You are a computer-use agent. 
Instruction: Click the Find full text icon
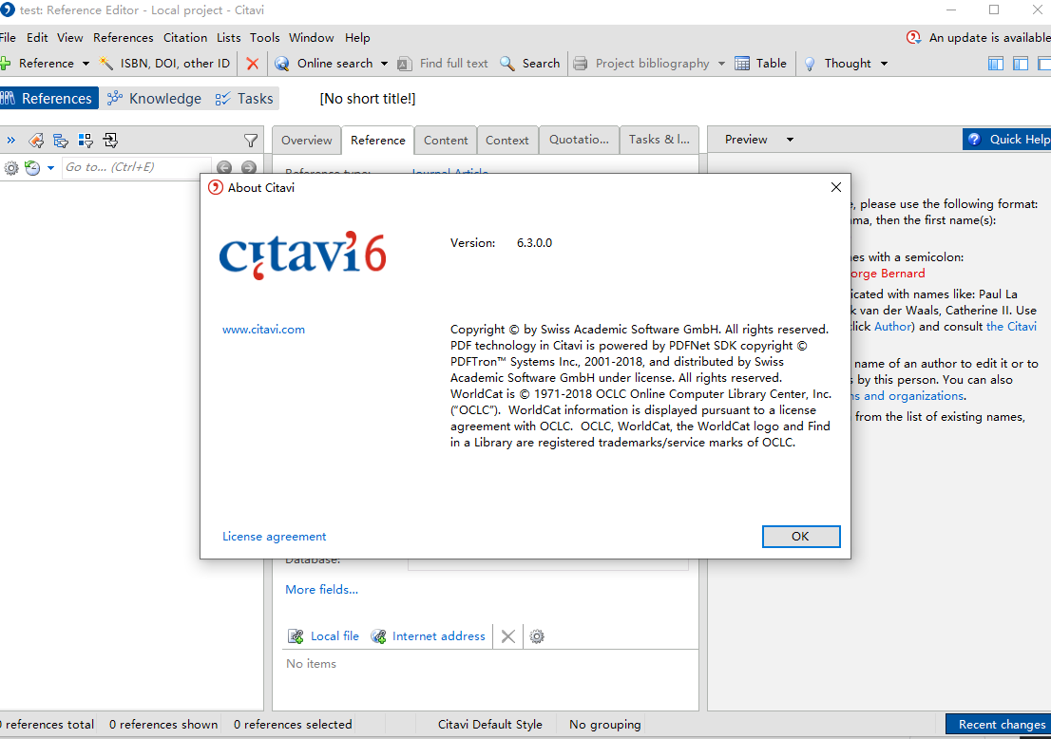(404, 64)
